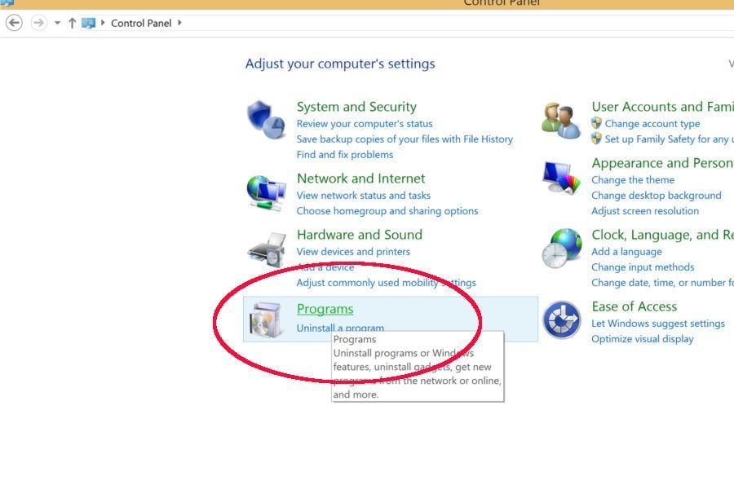Open Change the theme

(633, 179)
